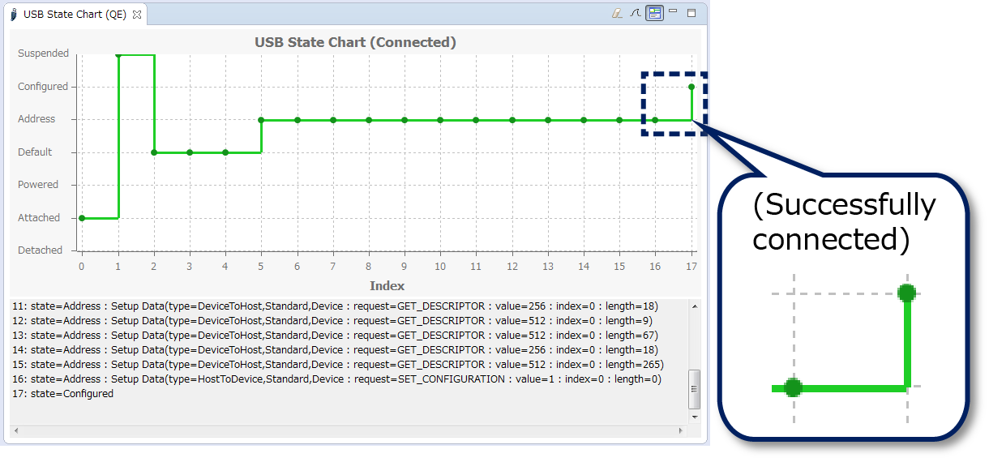989x462 pixels.
Task: Select the Address data point at index 5
Action: [x=261, y=120]
